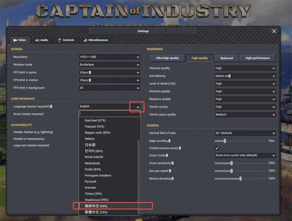Click the info icon beside Motion damping
This screenshot has height=221, width=292.
click(x=172, y=179)
